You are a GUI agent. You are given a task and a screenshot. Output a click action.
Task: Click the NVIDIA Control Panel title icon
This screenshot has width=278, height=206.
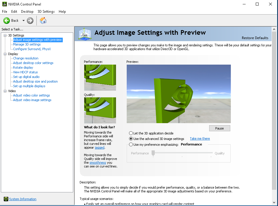(x=5, y=4)
